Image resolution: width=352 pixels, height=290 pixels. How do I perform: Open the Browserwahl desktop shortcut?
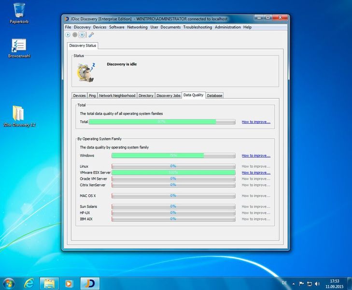(19, 48)
